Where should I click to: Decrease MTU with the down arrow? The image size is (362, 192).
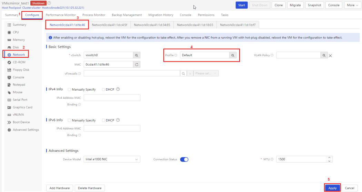click(x=330, y=161)
